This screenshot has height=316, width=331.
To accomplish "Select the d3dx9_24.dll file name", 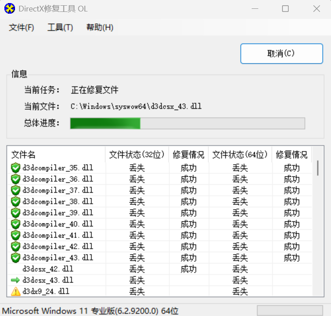I will pos(46,291).
